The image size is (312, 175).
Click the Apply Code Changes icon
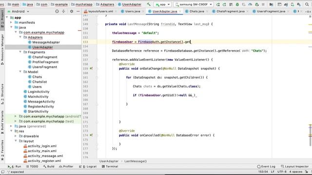(x=231, y=4)
